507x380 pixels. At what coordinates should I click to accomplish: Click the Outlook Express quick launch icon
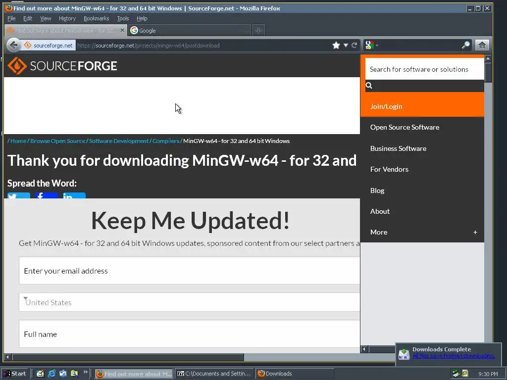tap(63, 374)
